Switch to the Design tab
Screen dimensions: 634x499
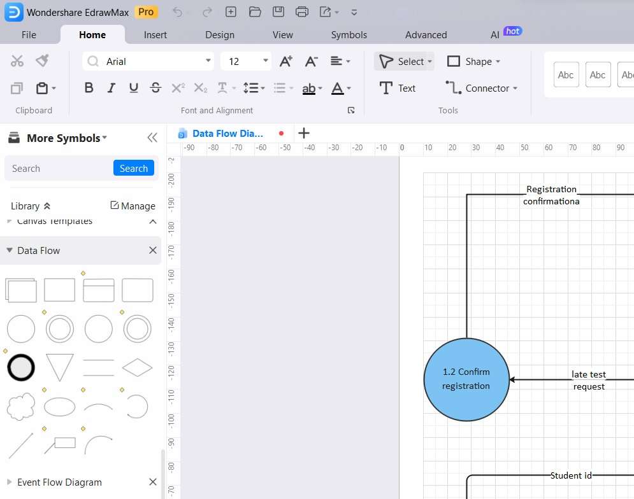220,35
